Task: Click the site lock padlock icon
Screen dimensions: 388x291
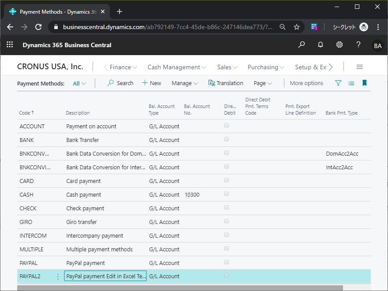Action: 56,27
